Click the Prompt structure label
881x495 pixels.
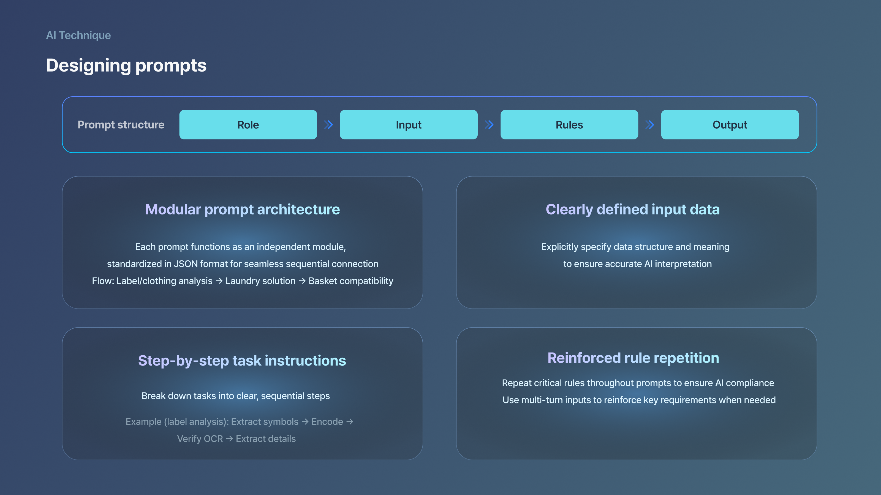121,125
